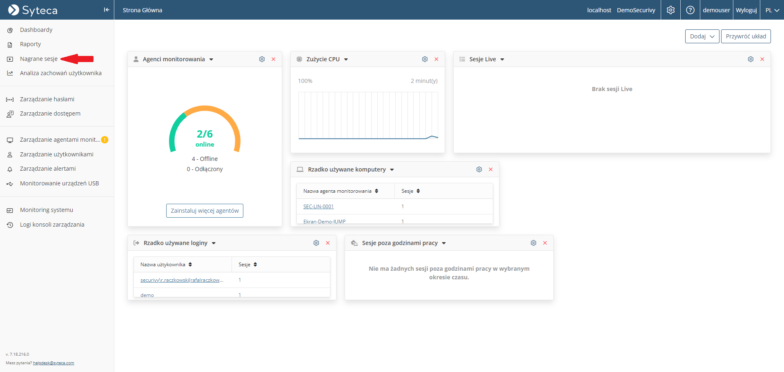Screen dimensions: 784x372
Task: Open gear of Rzadko używane loginy widget
Action: (316, 243)
